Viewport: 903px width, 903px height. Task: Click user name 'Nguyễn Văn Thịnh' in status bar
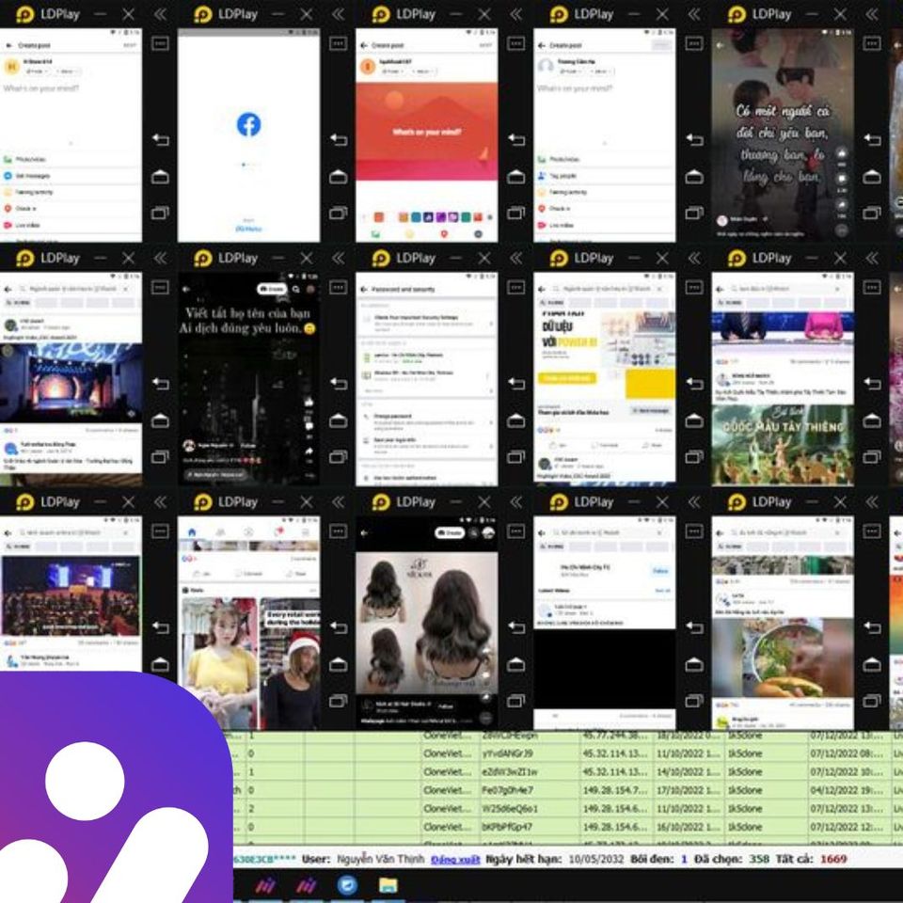380,859
